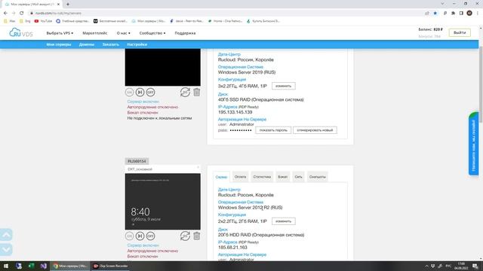The image size is (483, 271).
Task: Jump up with the page-up arrow widget
Action: click(x=6, y=234)
